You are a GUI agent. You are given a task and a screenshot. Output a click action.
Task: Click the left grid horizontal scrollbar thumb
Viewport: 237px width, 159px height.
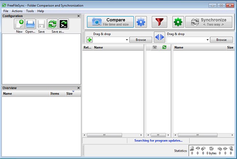pos(104,135)
